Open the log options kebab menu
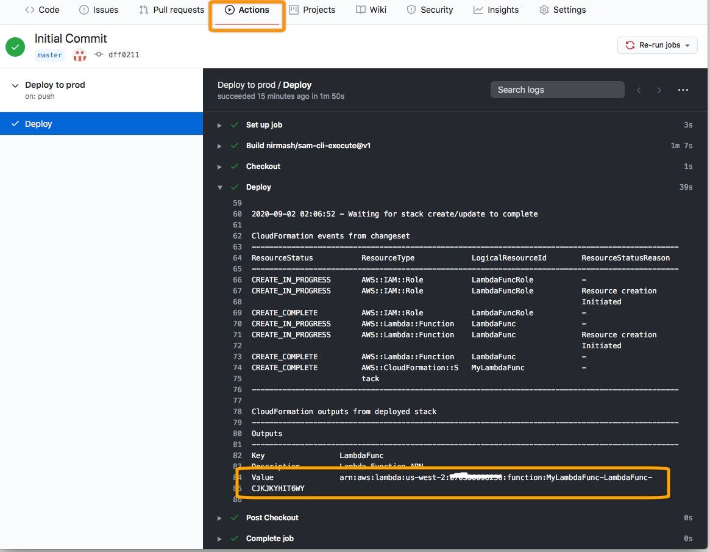 pyautogui.click(x=683, y=90)
